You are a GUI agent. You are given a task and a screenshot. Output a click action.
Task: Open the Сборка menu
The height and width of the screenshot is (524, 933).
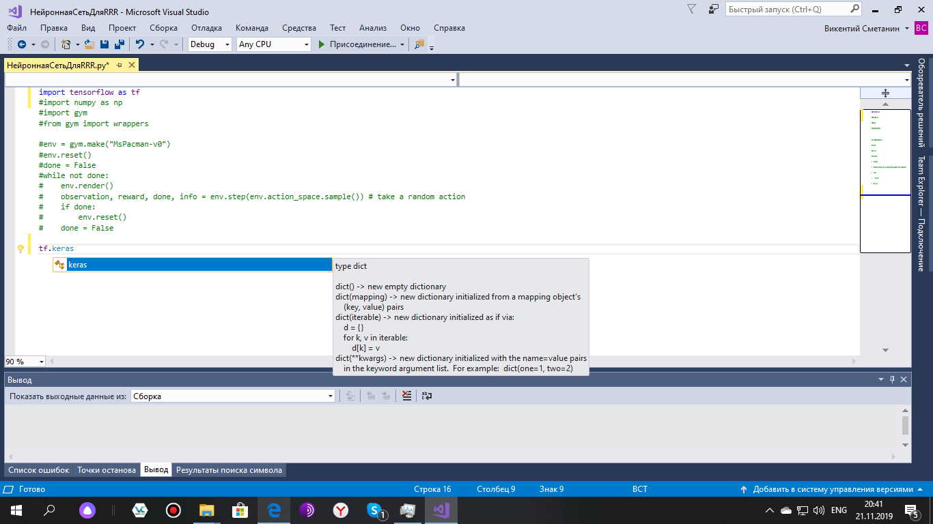(x=163, y=28)
